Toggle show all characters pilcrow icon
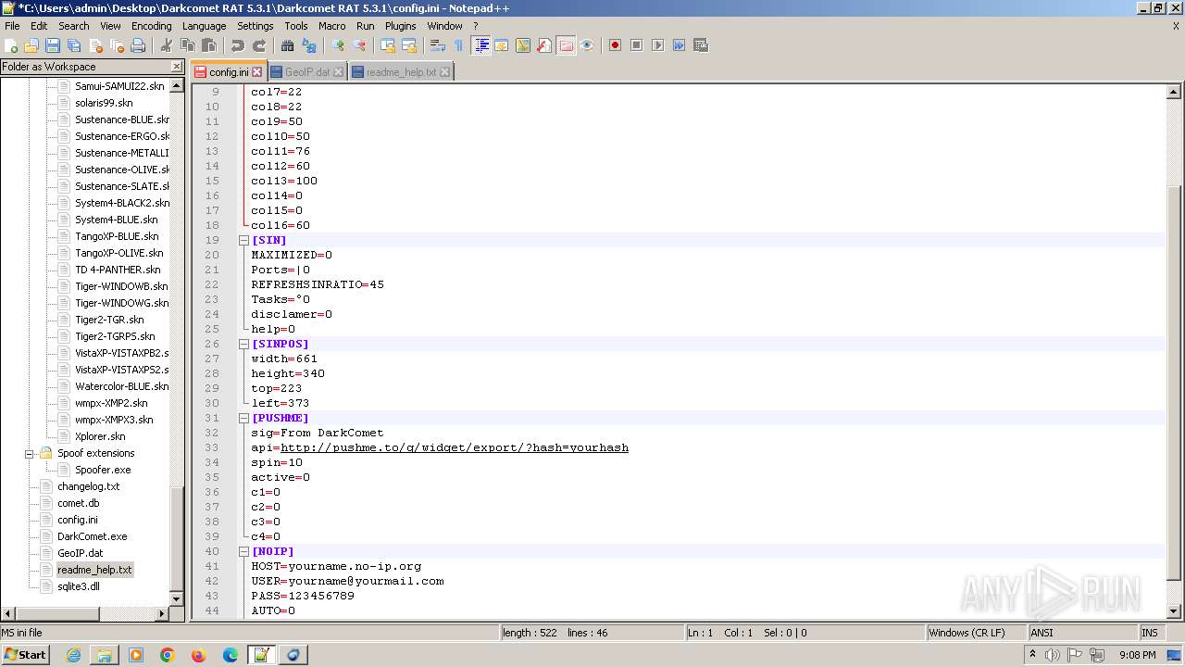Image resolution: width=1185 pixels, height=667 pixels. tap(458, 45)
